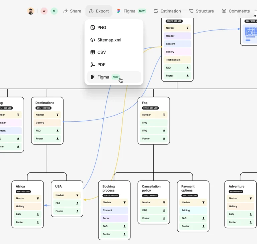This screenshot has height=244, width=257.
Task: Select the Adventure page title
Action: tap(236, 187)
